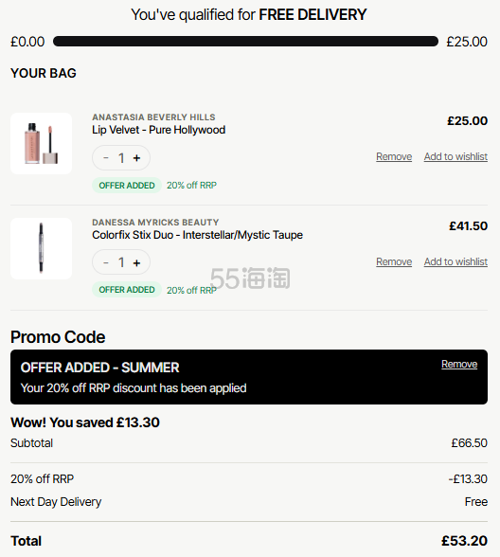Screen dimensions: 500x557
Task: Decrease Colorfix Stix Duo quantity with minus
Action: click(x=106, y=262)
